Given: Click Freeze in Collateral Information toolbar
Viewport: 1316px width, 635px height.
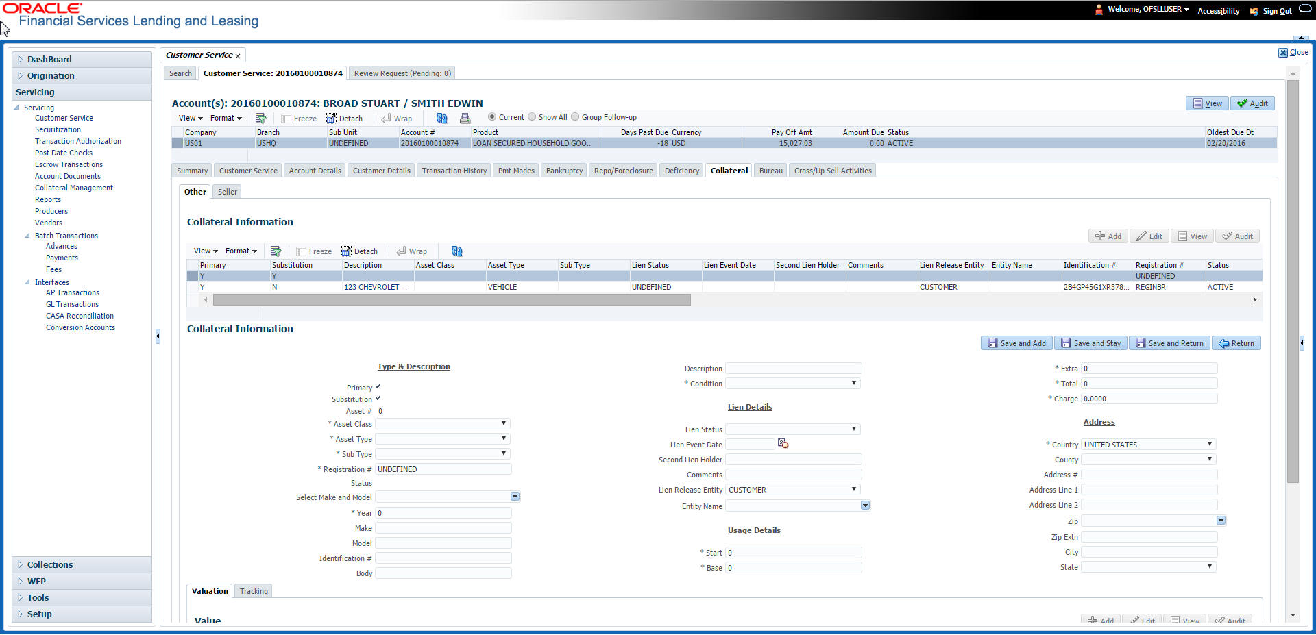Looking at the screenshot, I should (314, 251).
